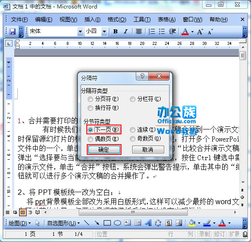This screenshot has height=242, width=251.
Task: Open the 表格(A) menu
Action: coord(166,20)
